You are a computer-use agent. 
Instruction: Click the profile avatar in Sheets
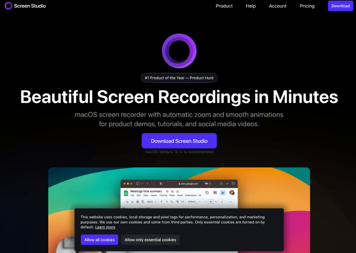coord(232,193)
